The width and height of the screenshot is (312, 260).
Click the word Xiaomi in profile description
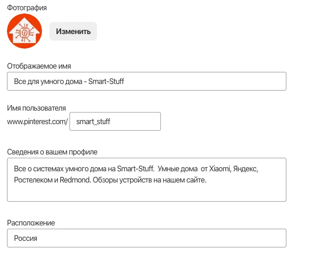point(220,169)
